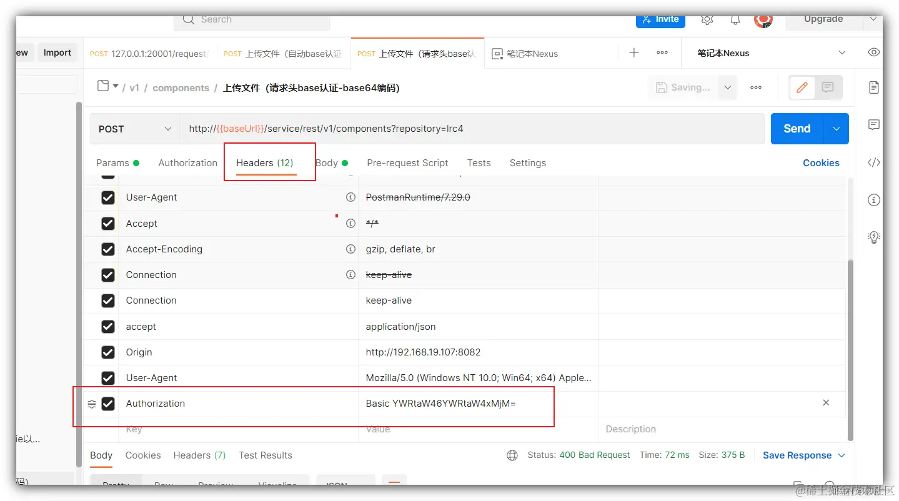Open the tab overflow three-dot menu

tap(662, 53)
